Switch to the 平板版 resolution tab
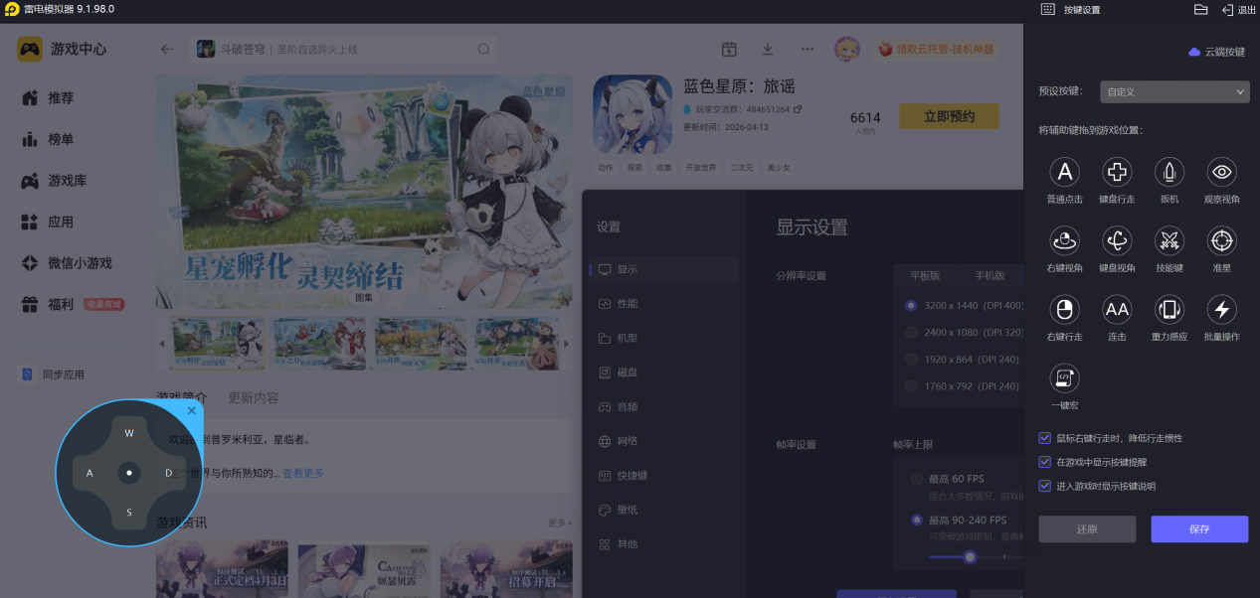1260x598 pixels. 924,275
